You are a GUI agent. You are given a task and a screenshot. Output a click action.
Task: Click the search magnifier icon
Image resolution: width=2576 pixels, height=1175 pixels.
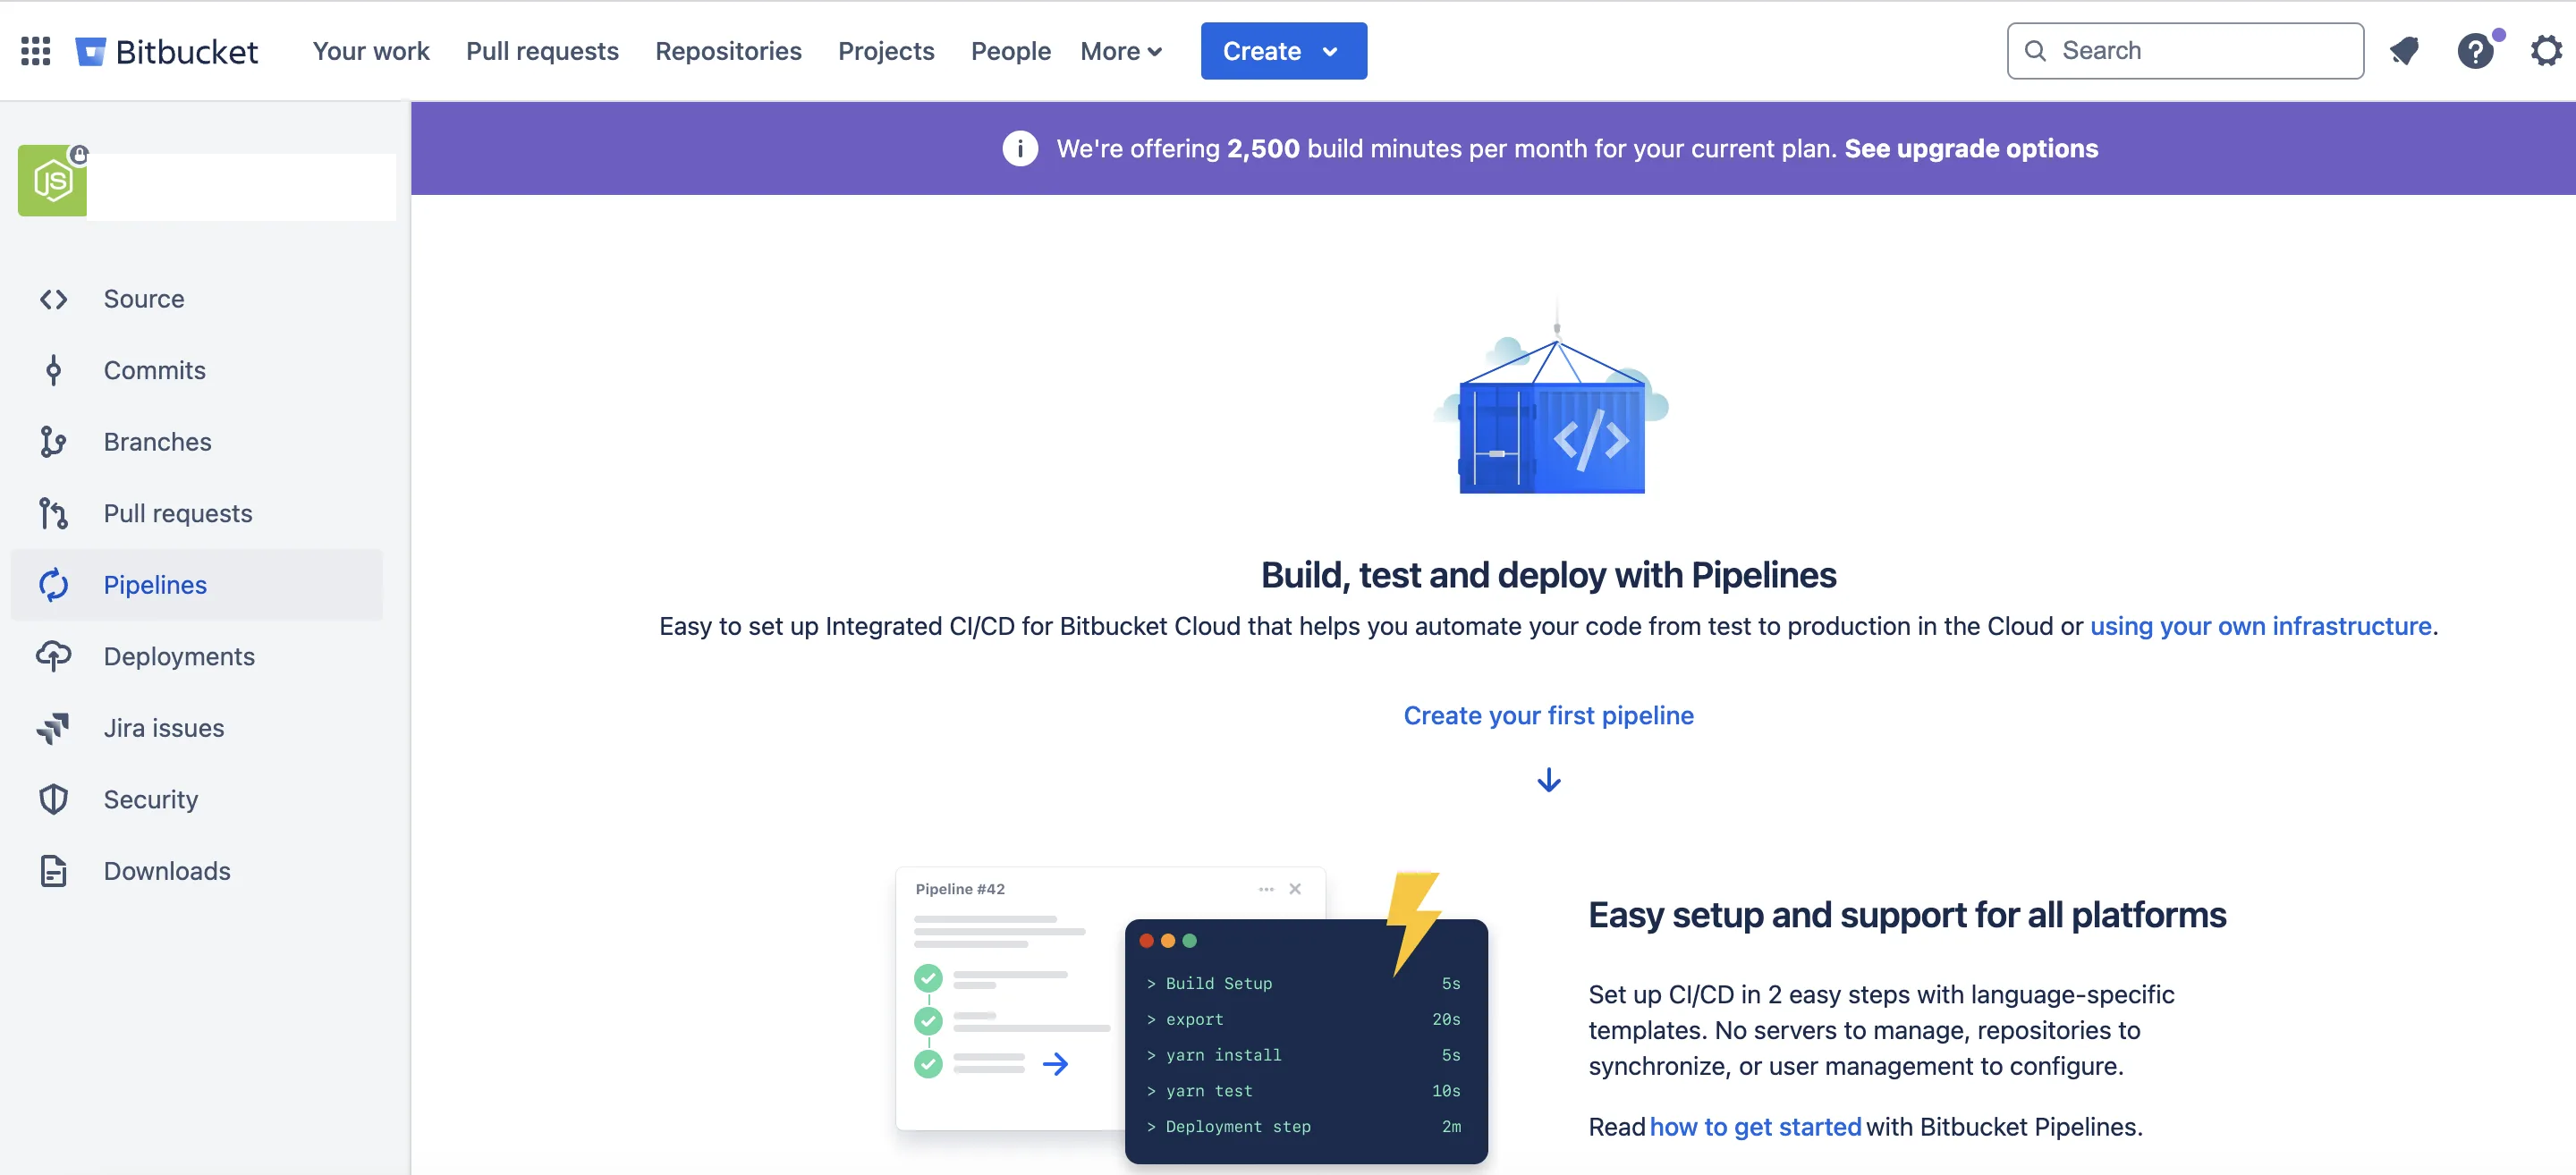click(2035, 51)
